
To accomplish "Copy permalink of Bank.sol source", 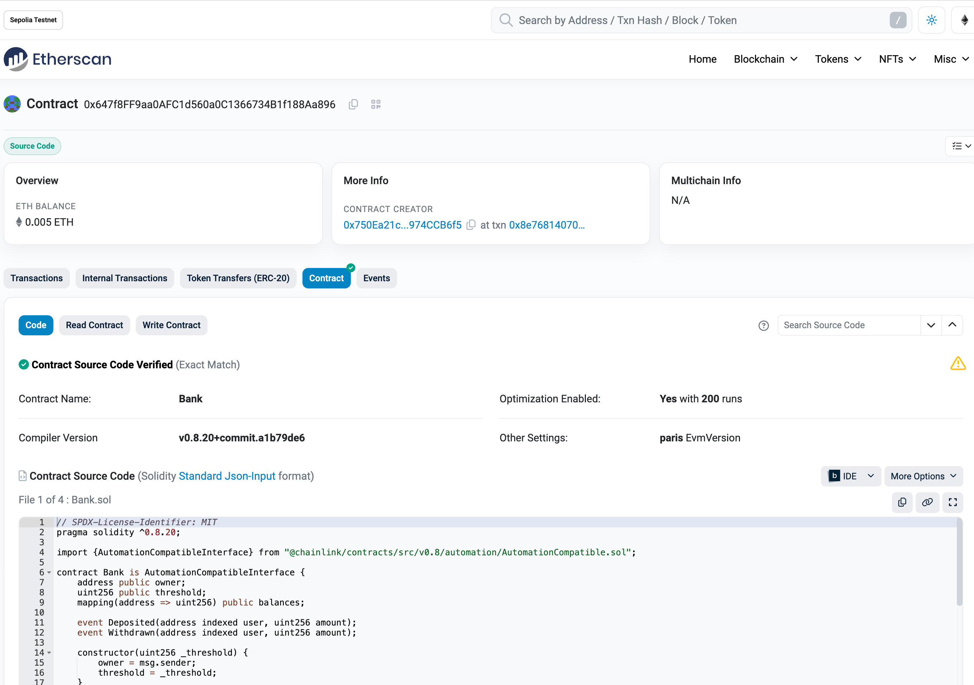I will coord(927,502).
